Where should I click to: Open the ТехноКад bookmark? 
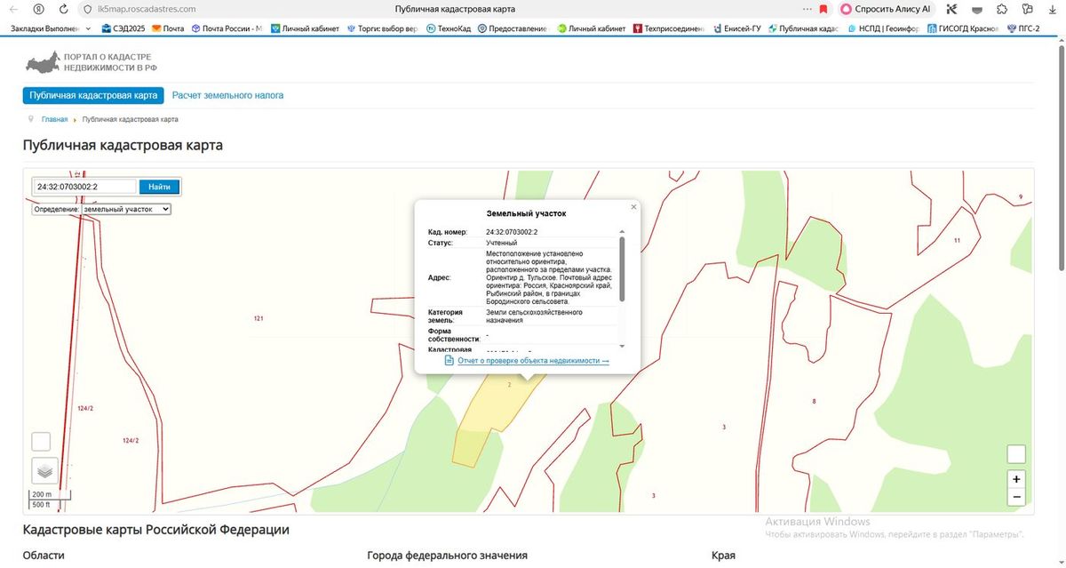[449, 28]
